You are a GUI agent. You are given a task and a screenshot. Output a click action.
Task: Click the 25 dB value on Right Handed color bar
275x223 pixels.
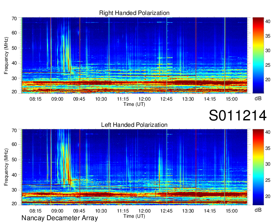[x=268, y=65]
